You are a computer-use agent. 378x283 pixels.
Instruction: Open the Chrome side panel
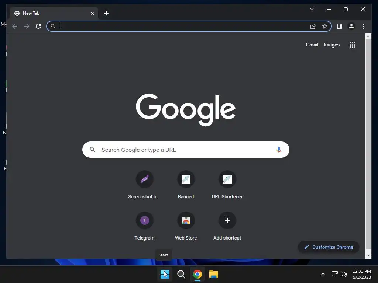tap(340, 26)
